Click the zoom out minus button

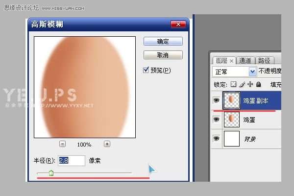pos(62,144)
